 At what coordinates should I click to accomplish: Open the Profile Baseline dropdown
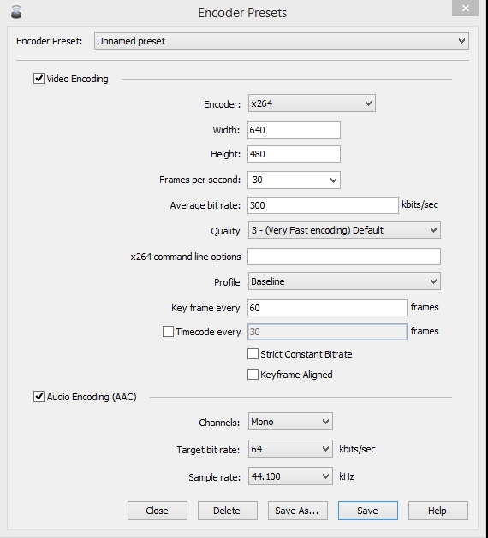point(344,281)
